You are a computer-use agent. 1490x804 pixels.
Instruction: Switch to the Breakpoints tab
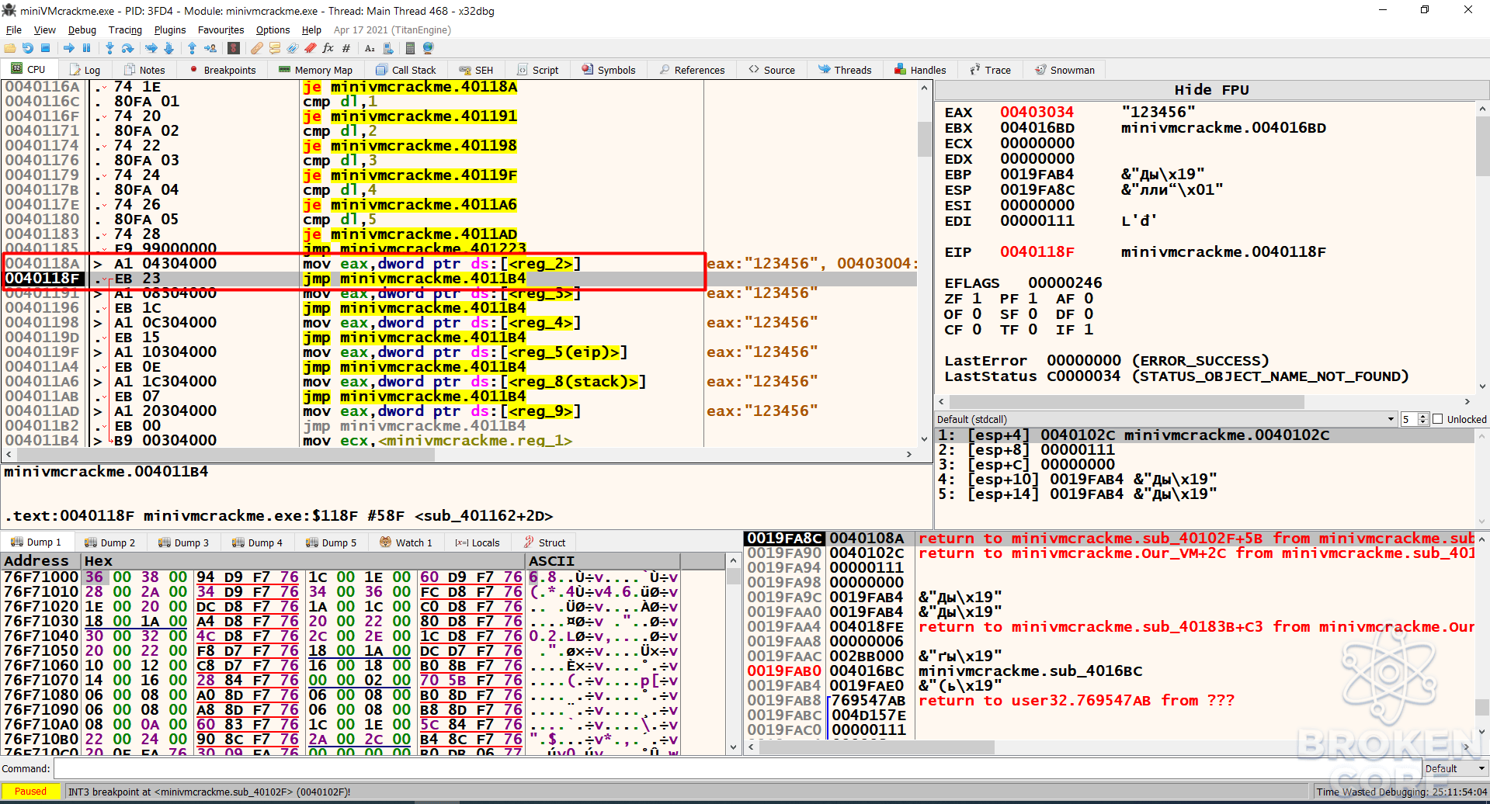point(222,70)
